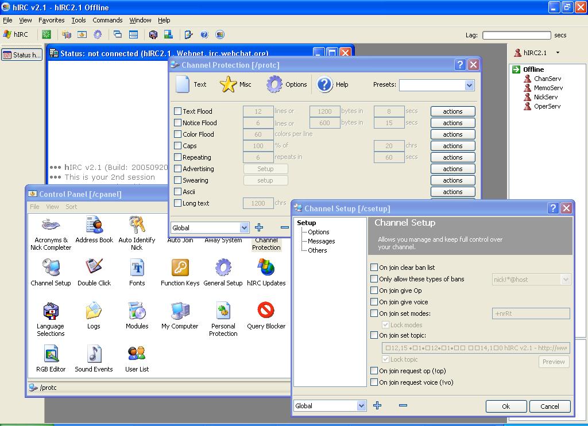
Task: Open User List icon
Action: point(137,353)
